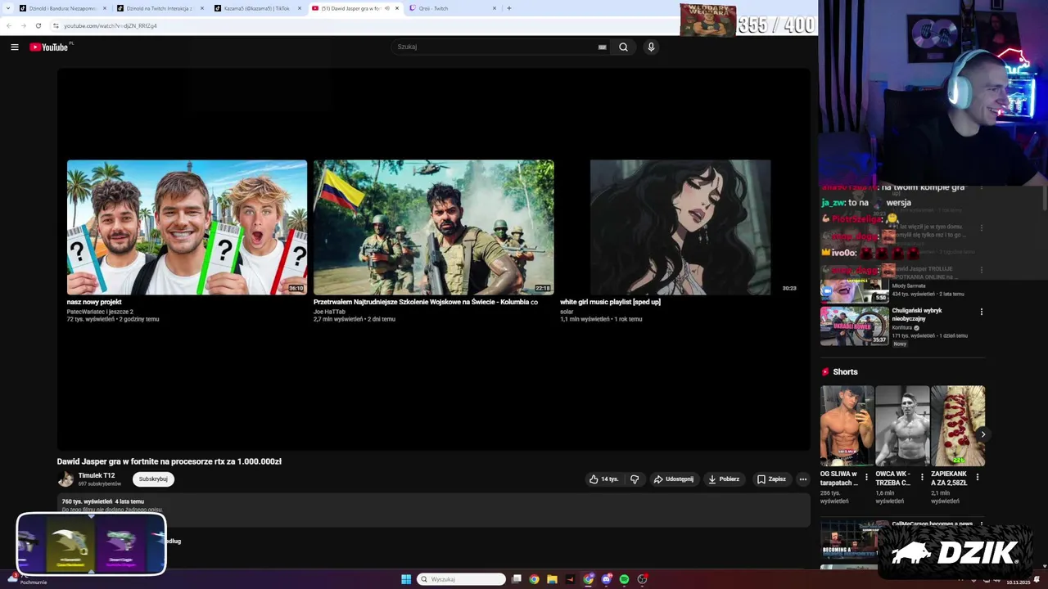Click 'Przetrwałem Najtrudniejsze Szkolenie Wojskowe' title
1048x589 pixels.
point(426,302)
